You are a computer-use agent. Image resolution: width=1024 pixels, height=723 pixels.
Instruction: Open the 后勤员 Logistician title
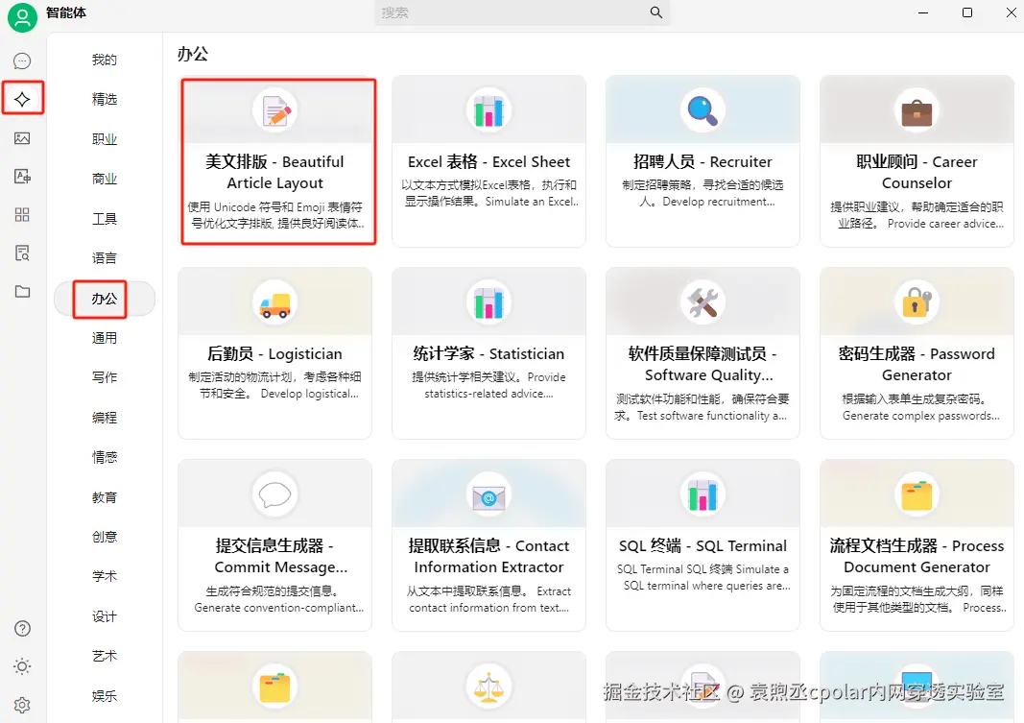(x=274, y=354)
